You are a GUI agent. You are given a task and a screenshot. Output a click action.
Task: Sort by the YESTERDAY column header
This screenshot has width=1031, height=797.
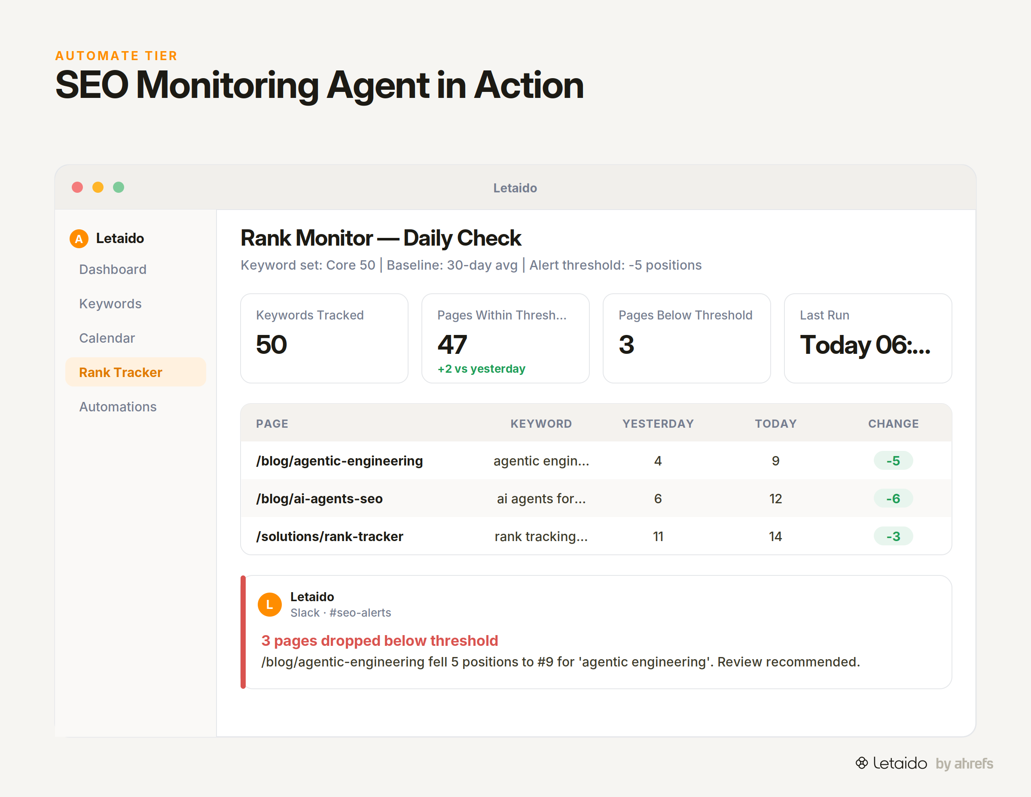(x=658, y=424)
